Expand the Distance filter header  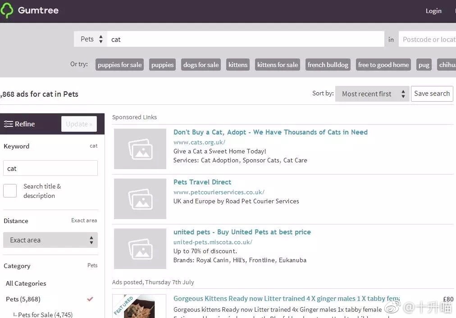(50, 221)
